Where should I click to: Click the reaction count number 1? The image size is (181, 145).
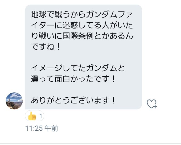click(41, 116)
